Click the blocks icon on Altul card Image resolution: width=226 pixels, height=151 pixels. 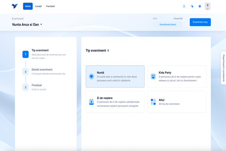pos(153,102)
